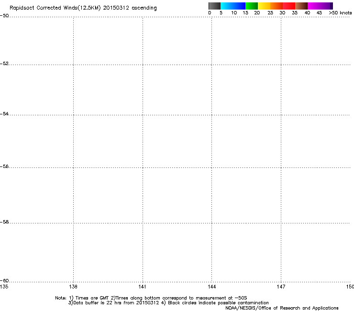
Task: Click the latitude label '-60'
Action: 4,281
